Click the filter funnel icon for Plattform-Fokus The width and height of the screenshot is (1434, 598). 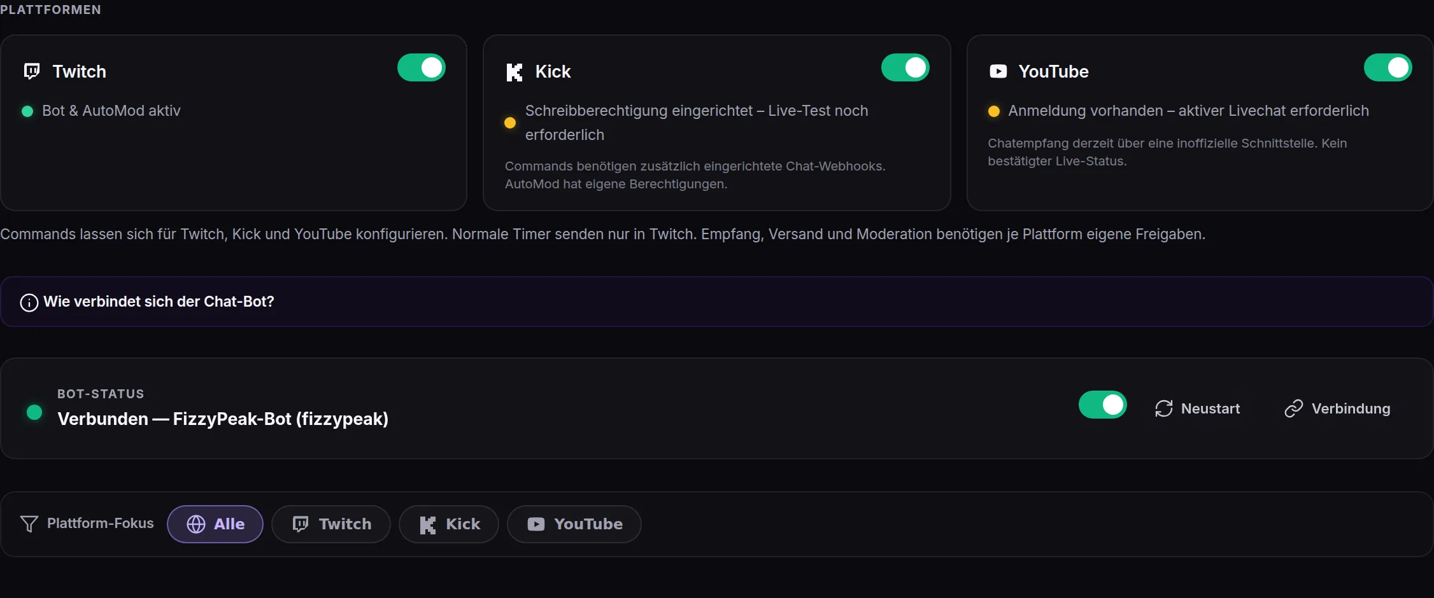pyautogui.click(x=29, y=524)
